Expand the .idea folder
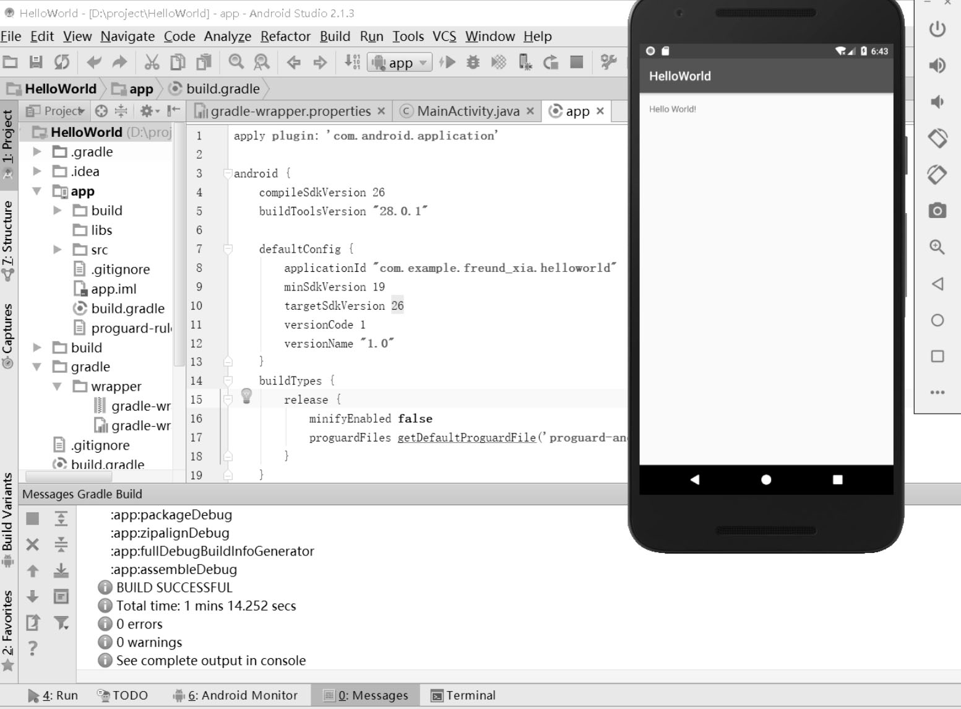 pyautogui.click(x=37, y=171)
